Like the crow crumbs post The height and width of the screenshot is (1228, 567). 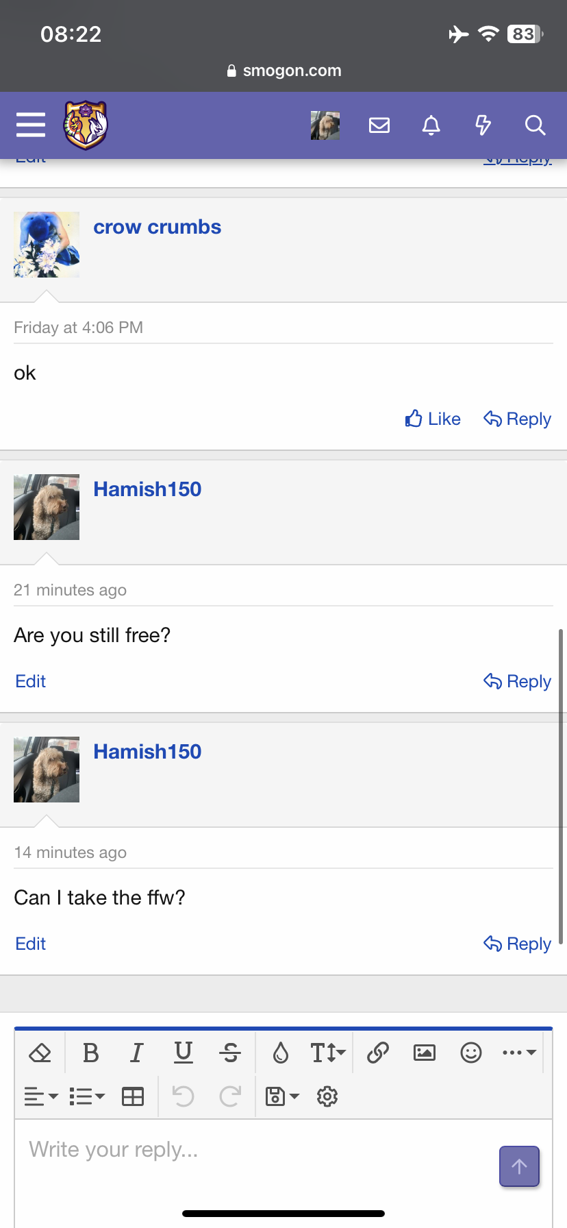[433, 419]
